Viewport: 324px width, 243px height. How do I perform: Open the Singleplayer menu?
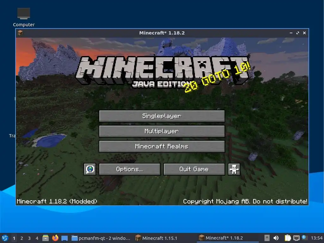coord(162,116)
